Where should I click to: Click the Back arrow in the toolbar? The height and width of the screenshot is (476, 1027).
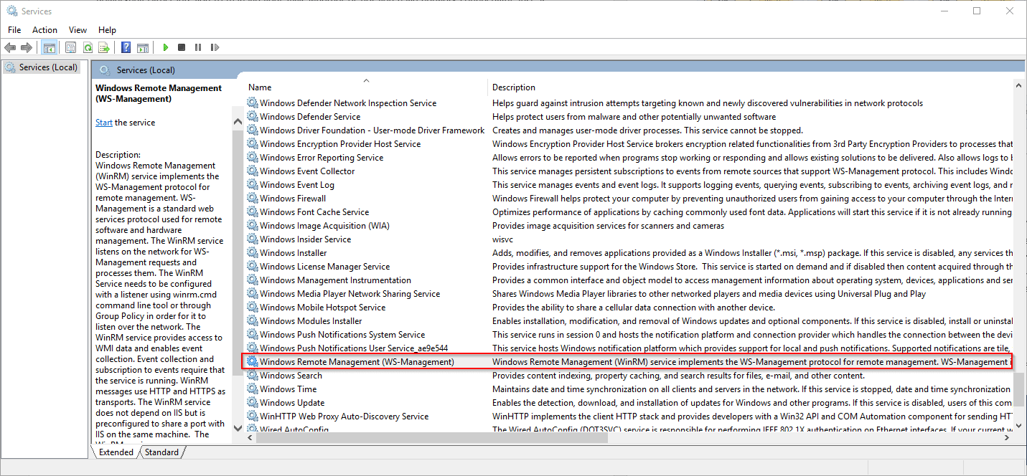point(10,47)
